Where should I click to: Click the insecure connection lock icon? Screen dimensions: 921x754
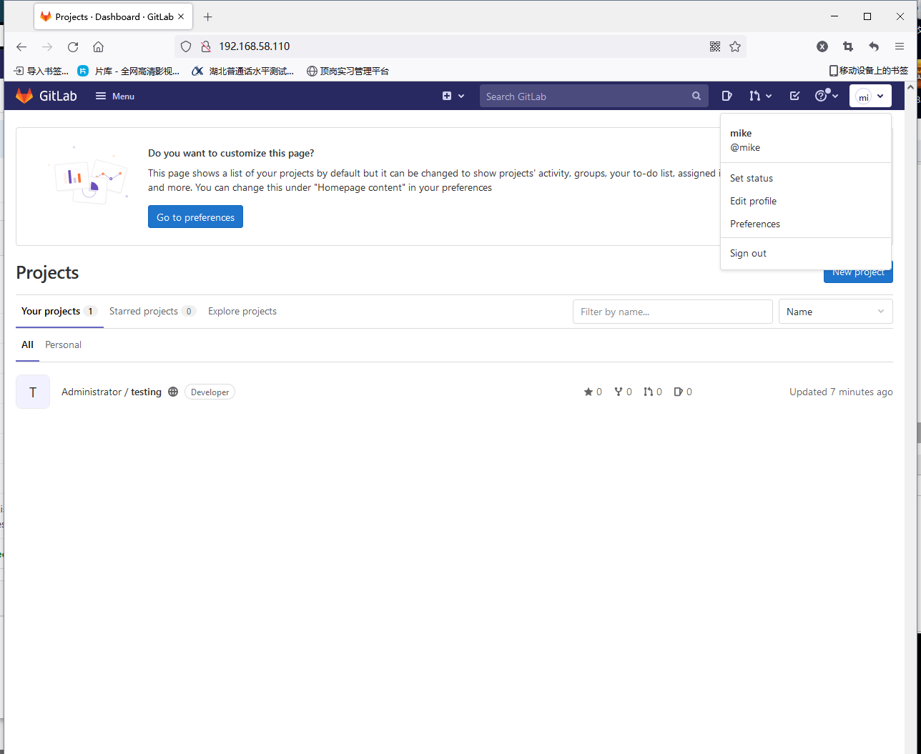pos(205,46)
